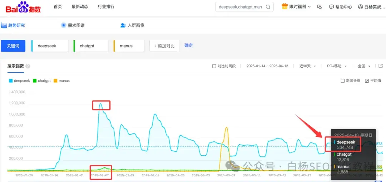
Task: Select the 搜索指数 tab
Action: pos(16,66)
